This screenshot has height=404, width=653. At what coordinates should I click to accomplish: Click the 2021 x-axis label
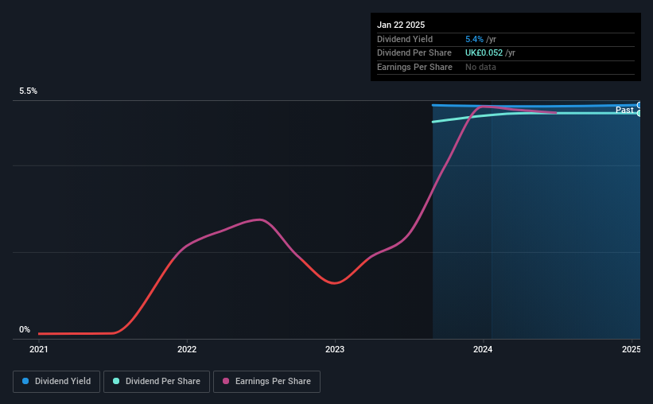39,349
